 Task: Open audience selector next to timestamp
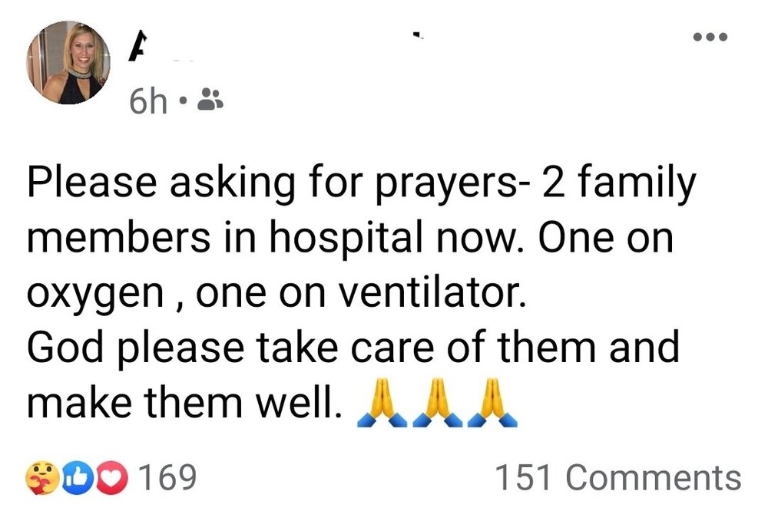211,97
